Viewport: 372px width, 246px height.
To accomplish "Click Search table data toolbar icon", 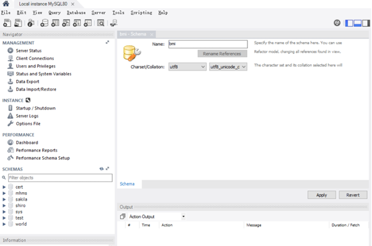I will click(101, 23).
